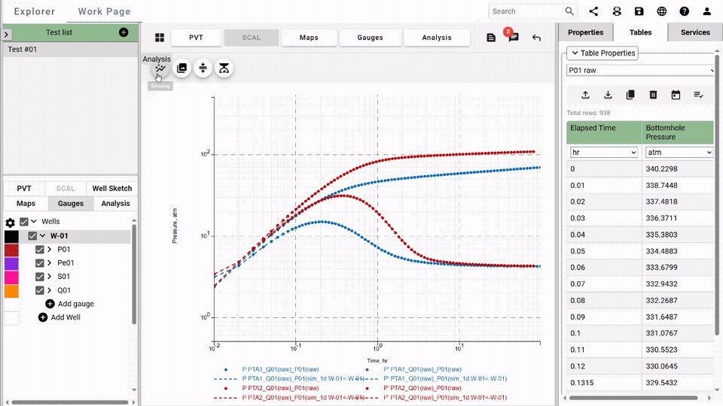The width and height of the screenshot is (723, 406).
Task: Click the fourth analysis tool icon
Action: click(x=224, y=68)
